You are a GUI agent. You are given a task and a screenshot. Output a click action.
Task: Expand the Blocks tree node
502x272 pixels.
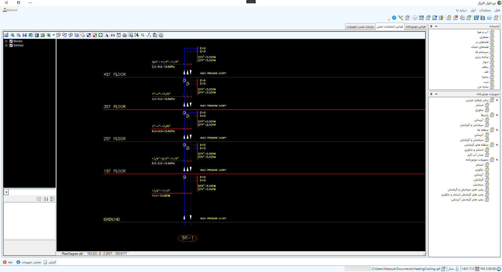(6, 41)
